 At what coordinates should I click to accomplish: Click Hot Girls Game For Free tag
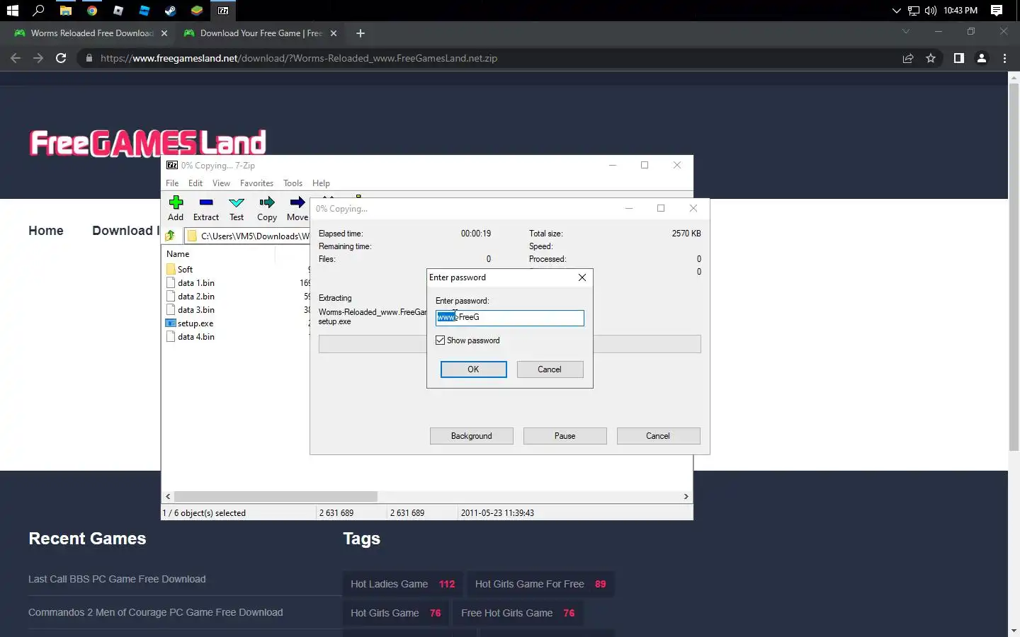[540, 584]
